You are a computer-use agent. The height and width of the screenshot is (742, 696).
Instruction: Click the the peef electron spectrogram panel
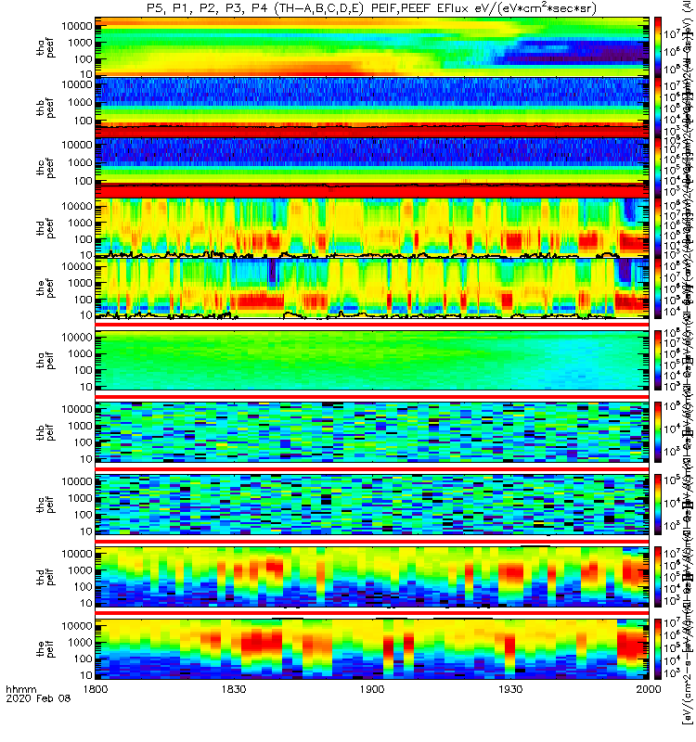(x=372, y=288)
